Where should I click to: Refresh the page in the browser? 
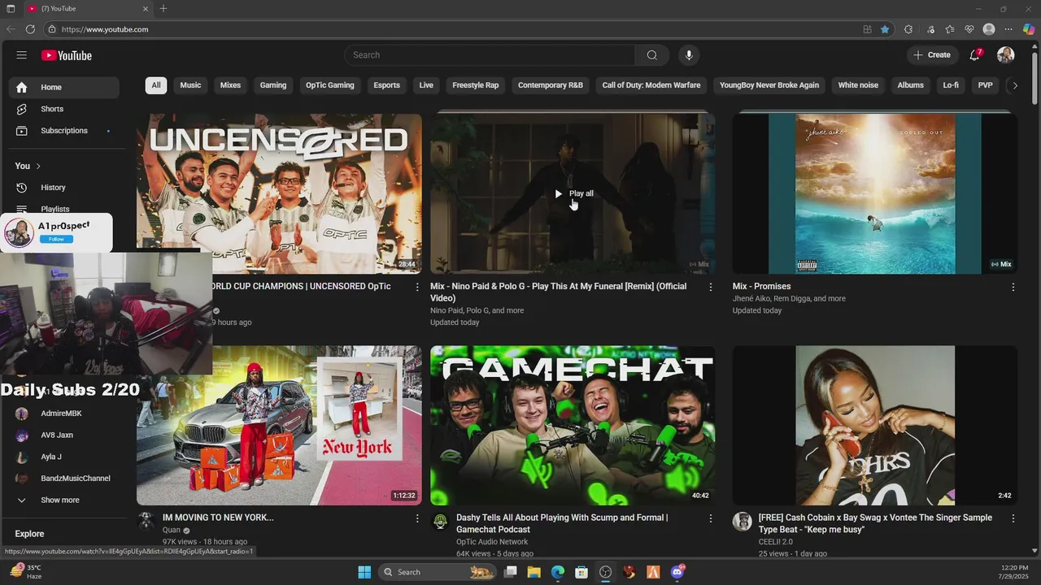tap(30, 29)
